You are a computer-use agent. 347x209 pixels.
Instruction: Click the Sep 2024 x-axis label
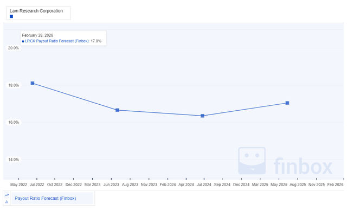click(x=222, y=185)
